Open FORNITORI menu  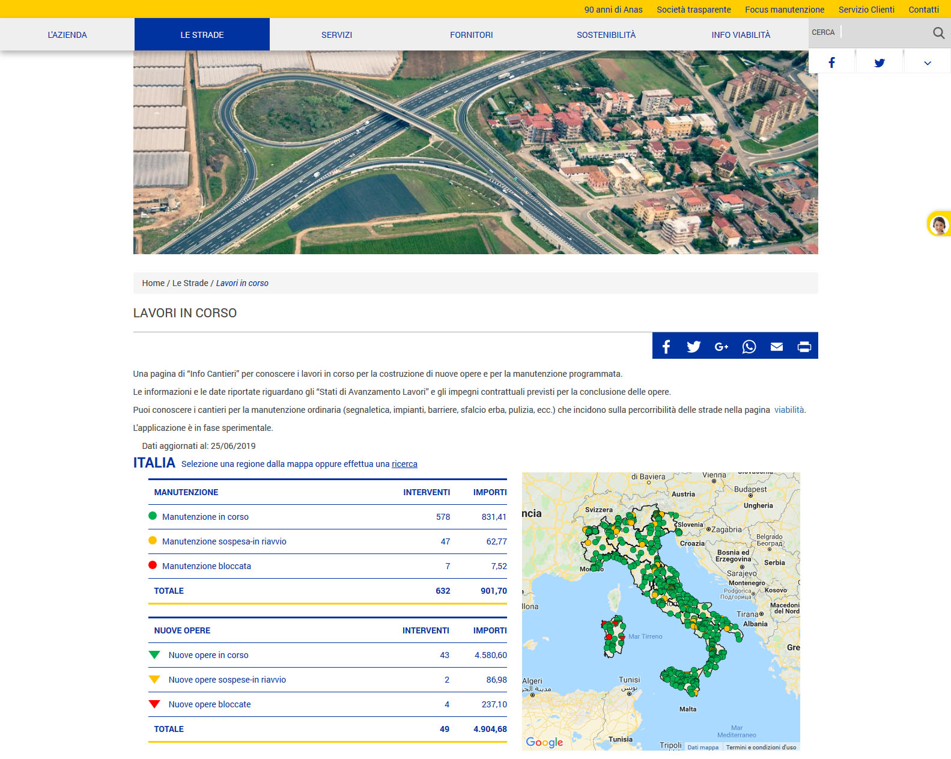pyautogui.click(x=472, y=34)
